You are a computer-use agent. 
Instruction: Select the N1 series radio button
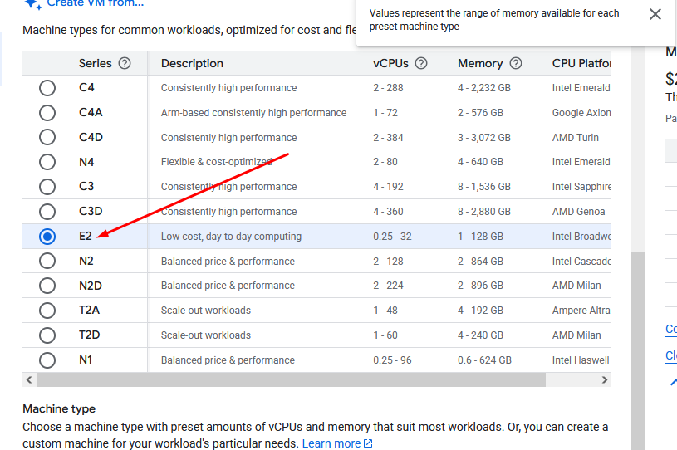(47, 360)
